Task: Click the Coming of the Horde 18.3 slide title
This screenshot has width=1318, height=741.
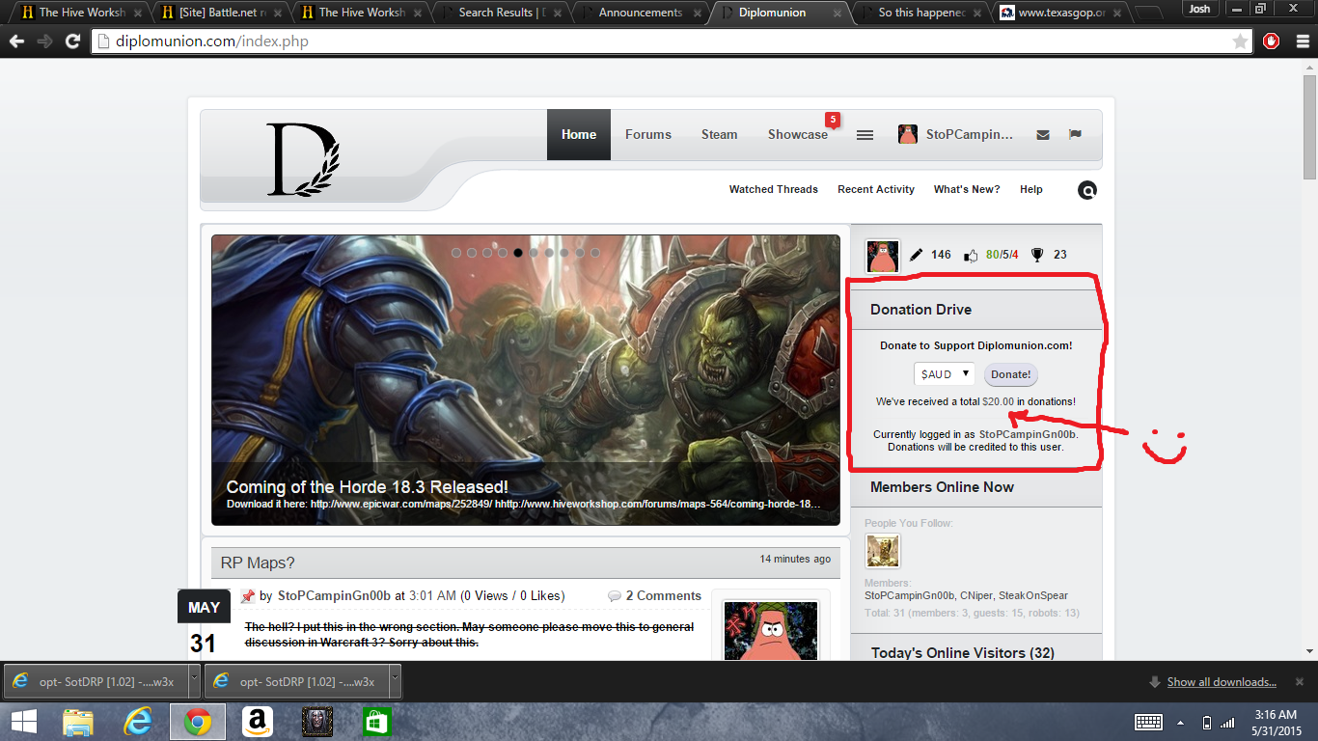Action: pos(367,487)
